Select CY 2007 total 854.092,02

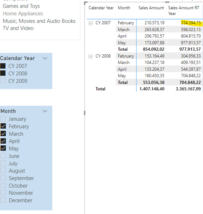click(154, 49)
